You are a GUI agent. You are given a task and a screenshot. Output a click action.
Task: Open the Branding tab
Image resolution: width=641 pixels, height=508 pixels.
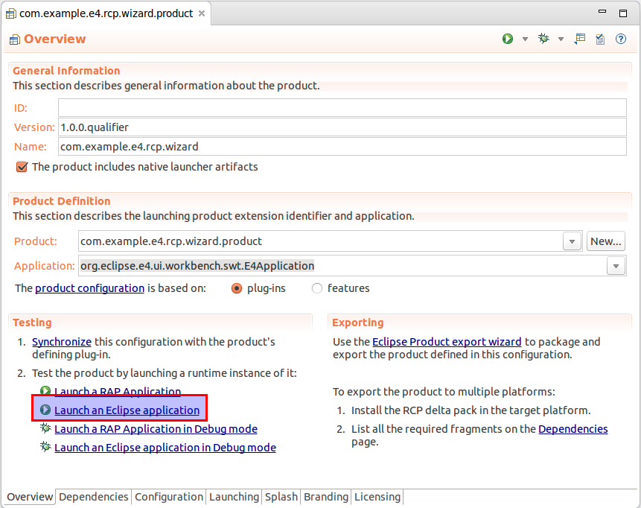click(326, 497)
